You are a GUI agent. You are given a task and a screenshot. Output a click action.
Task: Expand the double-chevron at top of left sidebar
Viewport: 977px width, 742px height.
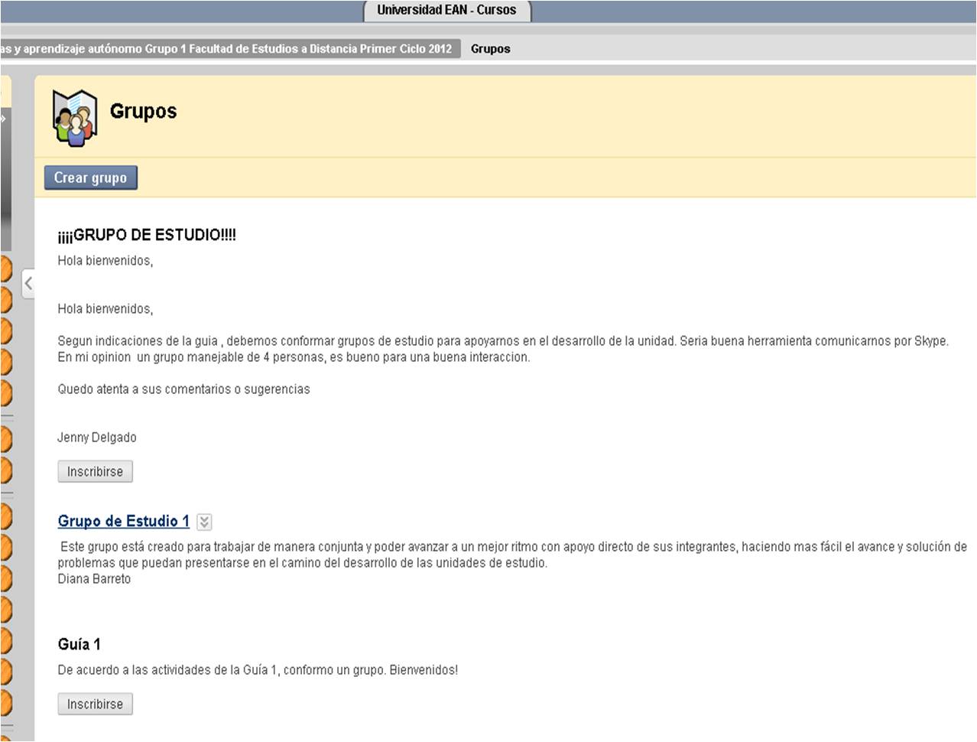point(3,119)
